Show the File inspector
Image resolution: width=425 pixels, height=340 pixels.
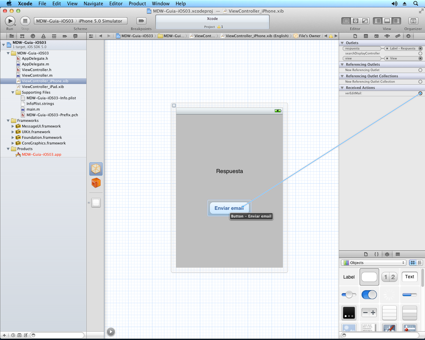[x=355, y=36]
